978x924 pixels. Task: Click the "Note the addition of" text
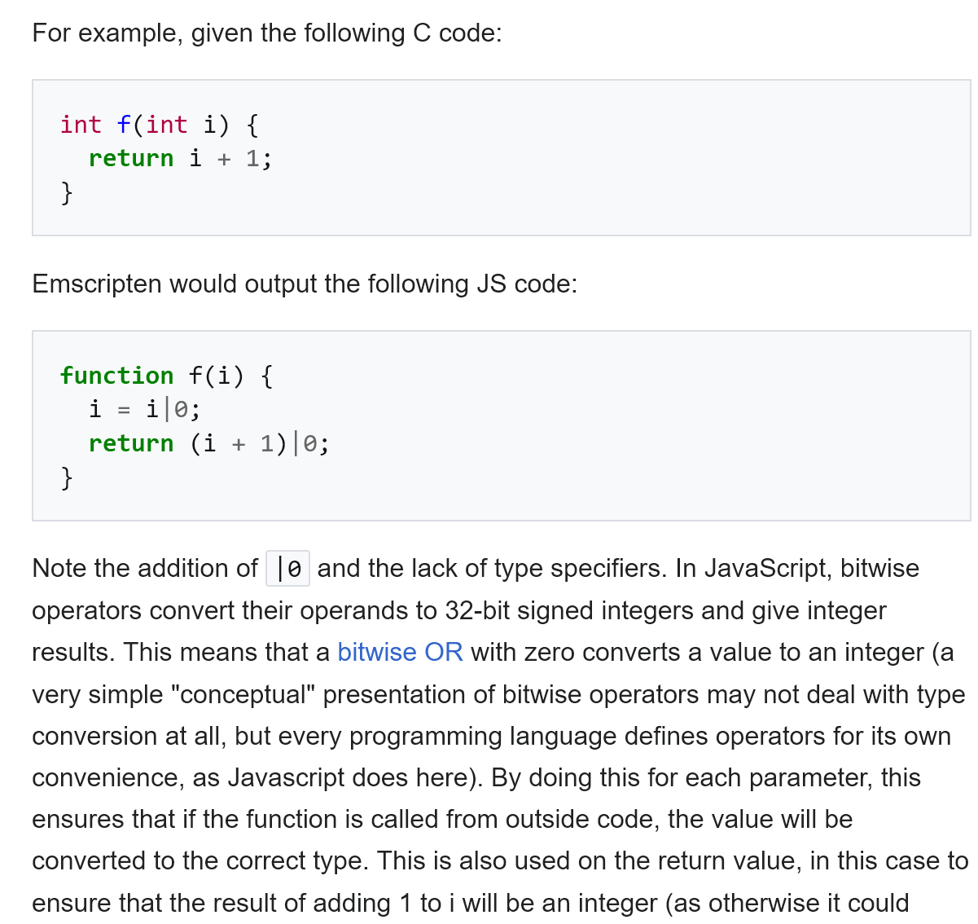click(x=144, y=569)
